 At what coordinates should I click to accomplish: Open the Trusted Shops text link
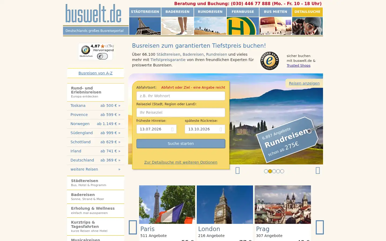(x=299, y=66)
